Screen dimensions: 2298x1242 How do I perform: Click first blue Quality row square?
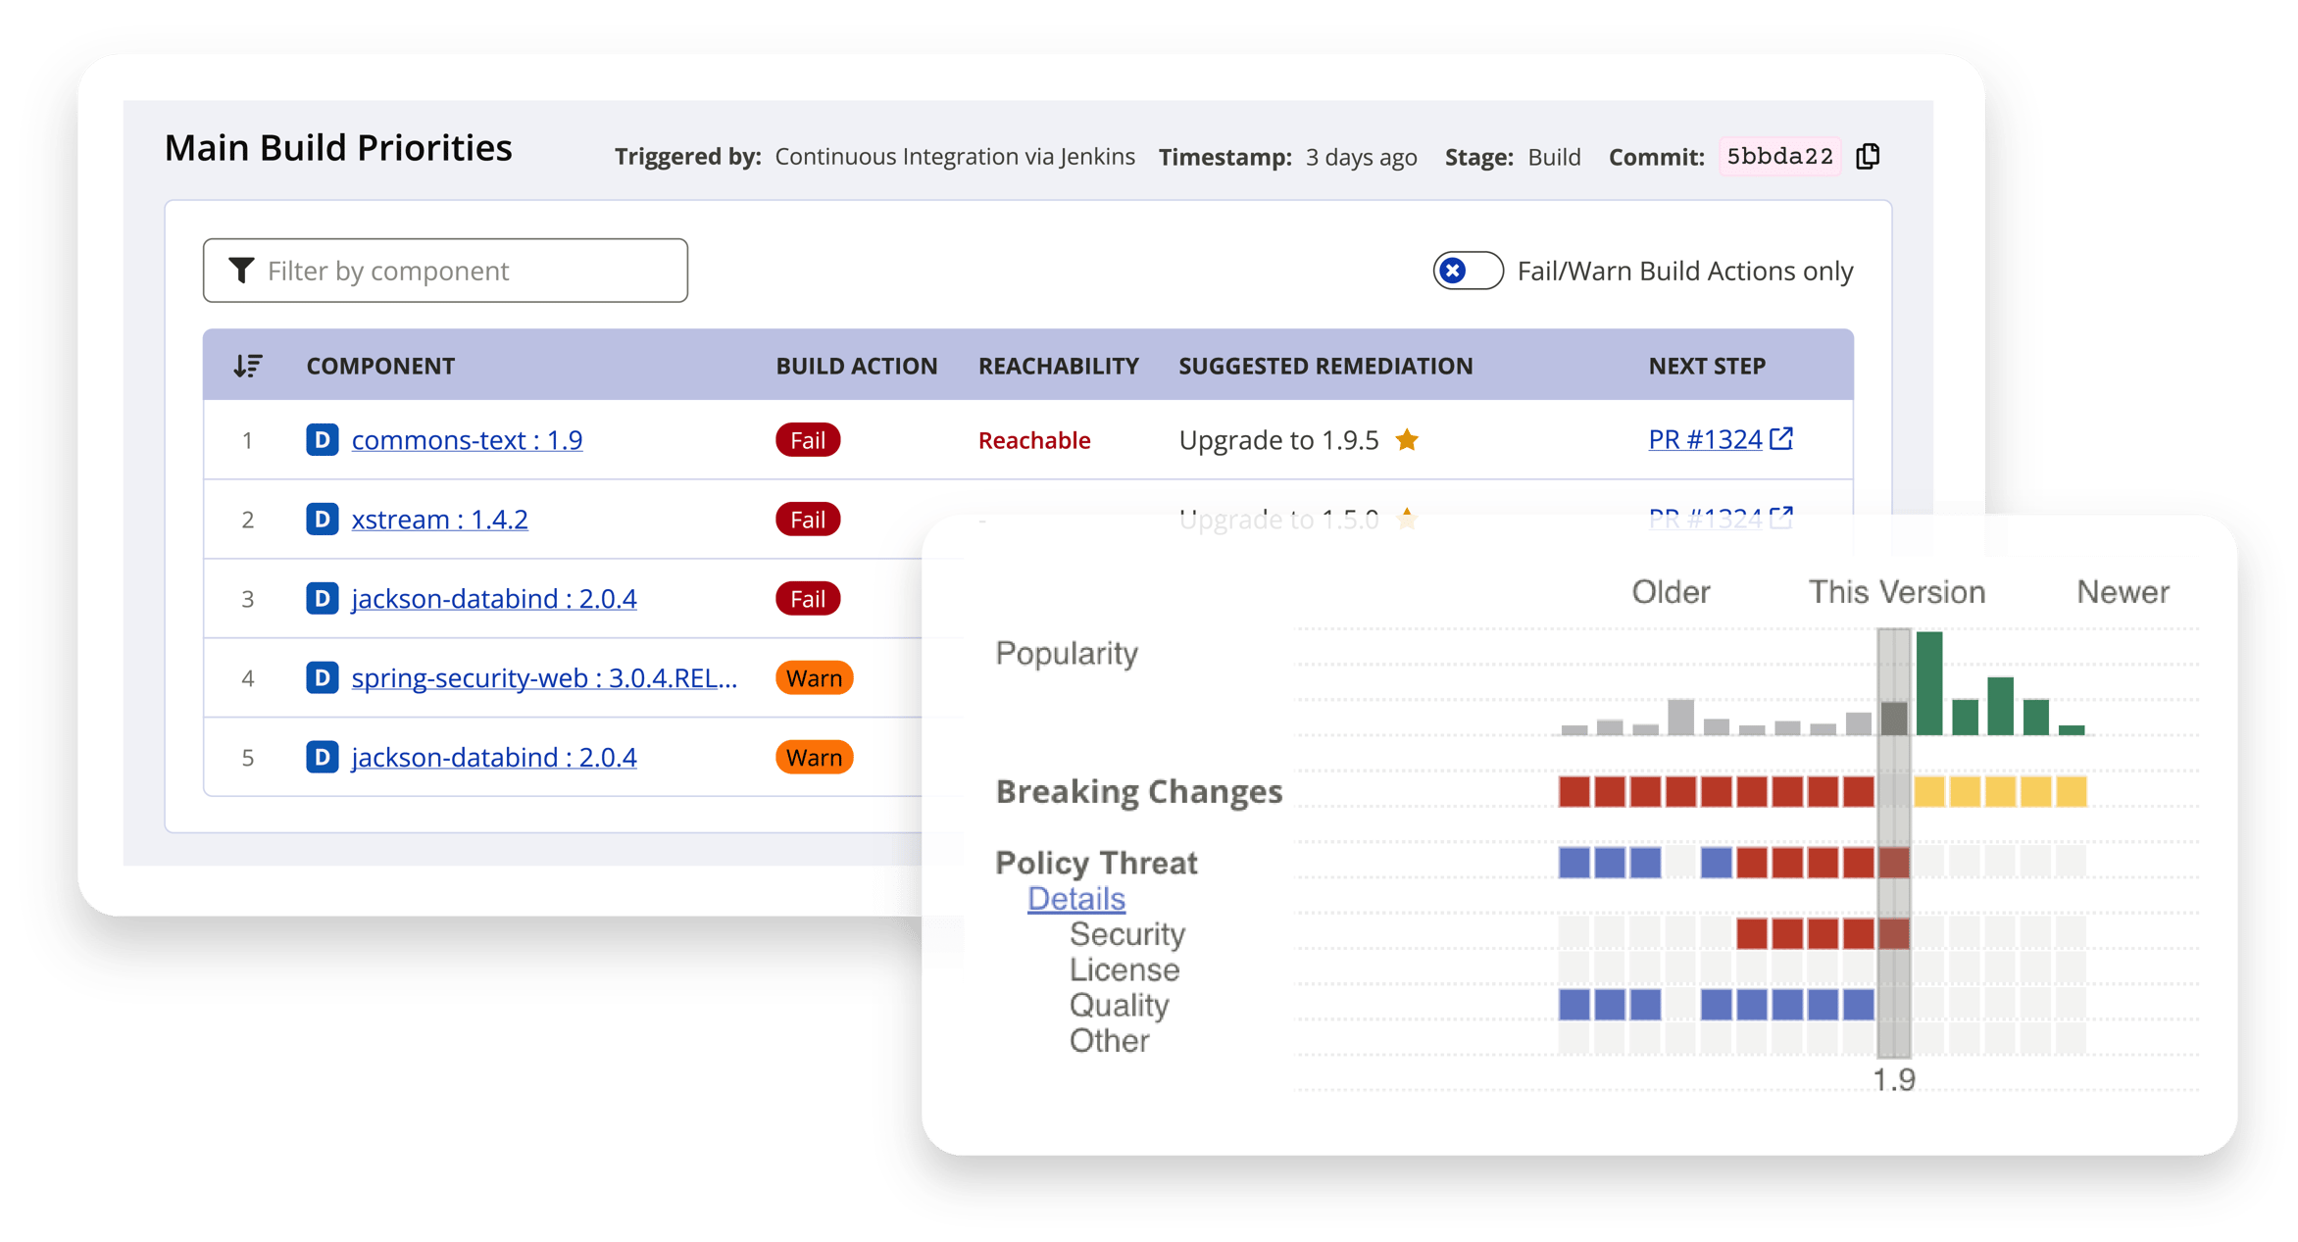[1574, 1005]
